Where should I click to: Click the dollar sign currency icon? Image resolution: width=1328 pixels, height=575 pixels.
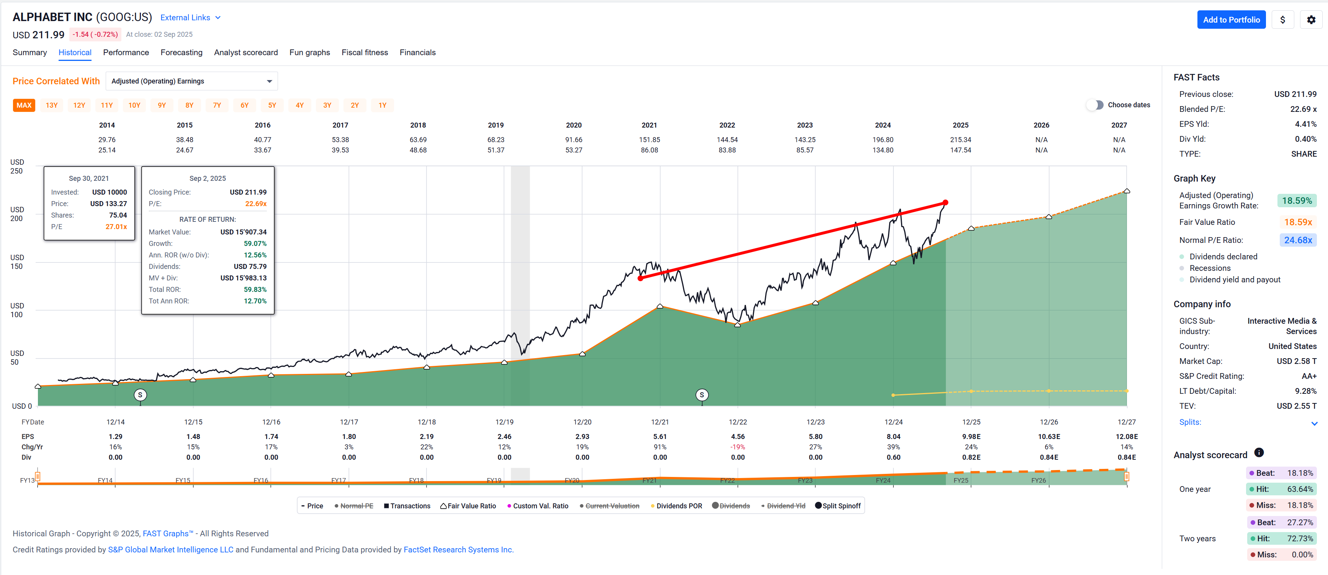[x=1283, y=20]
